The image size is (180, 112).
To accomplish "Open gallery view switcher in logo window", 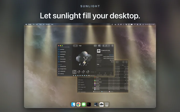I will (x=95, y=46).
